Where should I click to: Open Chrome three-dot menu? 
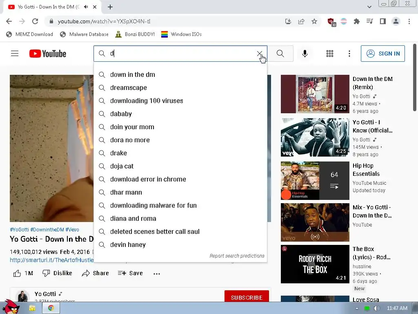[409, 21]
